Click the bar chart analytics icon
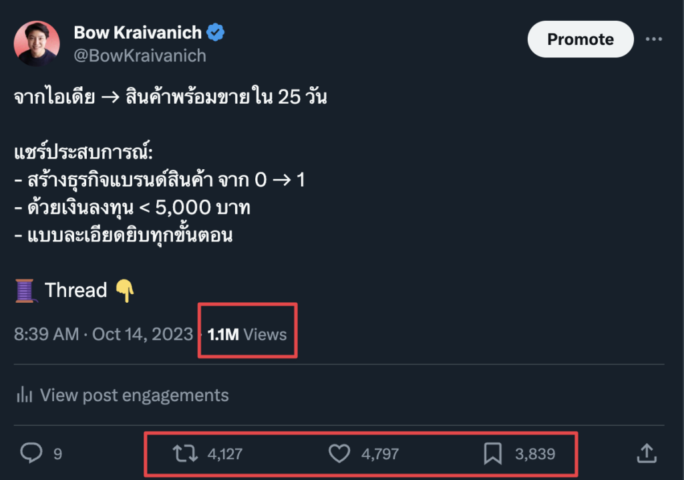 pos(24,395)
